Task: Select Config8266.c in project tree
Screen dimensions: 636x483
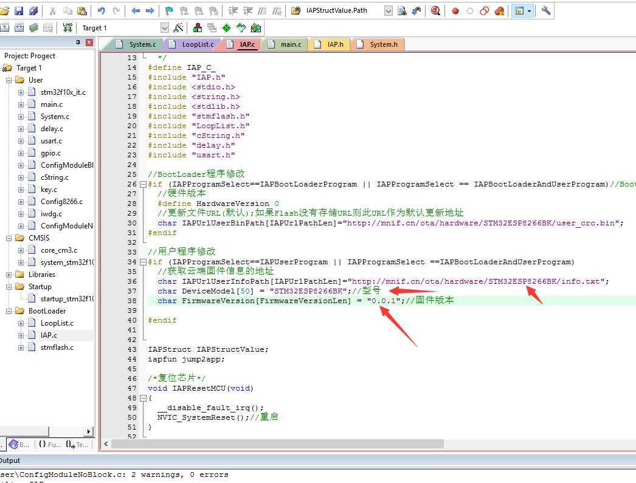Action: (61, 202)
